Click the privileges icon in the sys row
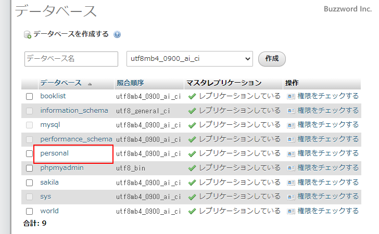This screenshot has width=379, height=234. pyautogui.click(x=291, y=197)
